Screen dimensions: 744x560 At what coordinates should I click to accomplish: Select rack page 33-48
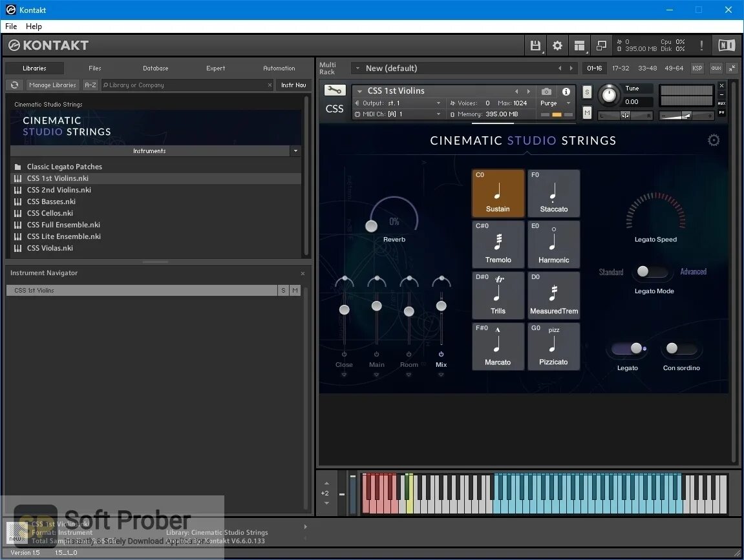647,68
